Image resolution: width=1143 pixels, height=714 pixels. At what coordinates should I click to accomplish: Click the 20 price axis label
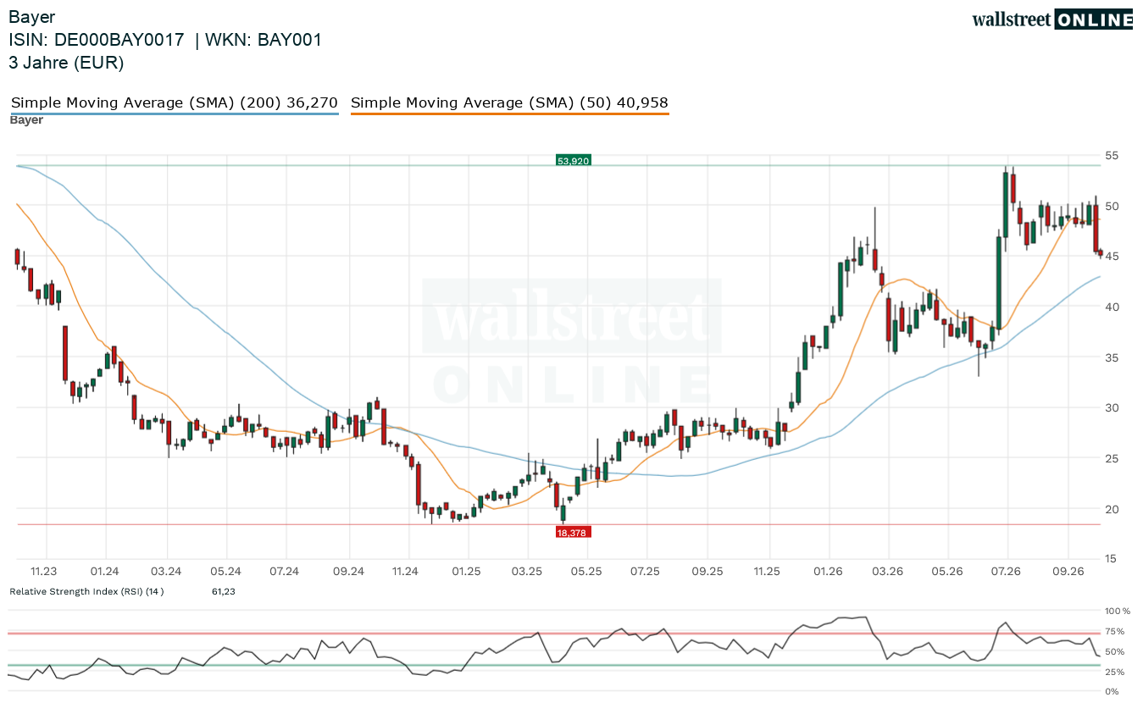point(1112,508)
